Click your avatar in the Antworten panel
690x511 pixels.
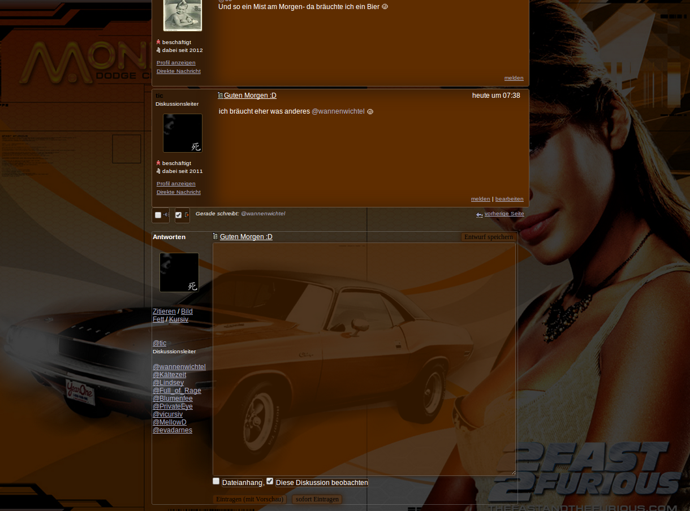pos(179,272)
